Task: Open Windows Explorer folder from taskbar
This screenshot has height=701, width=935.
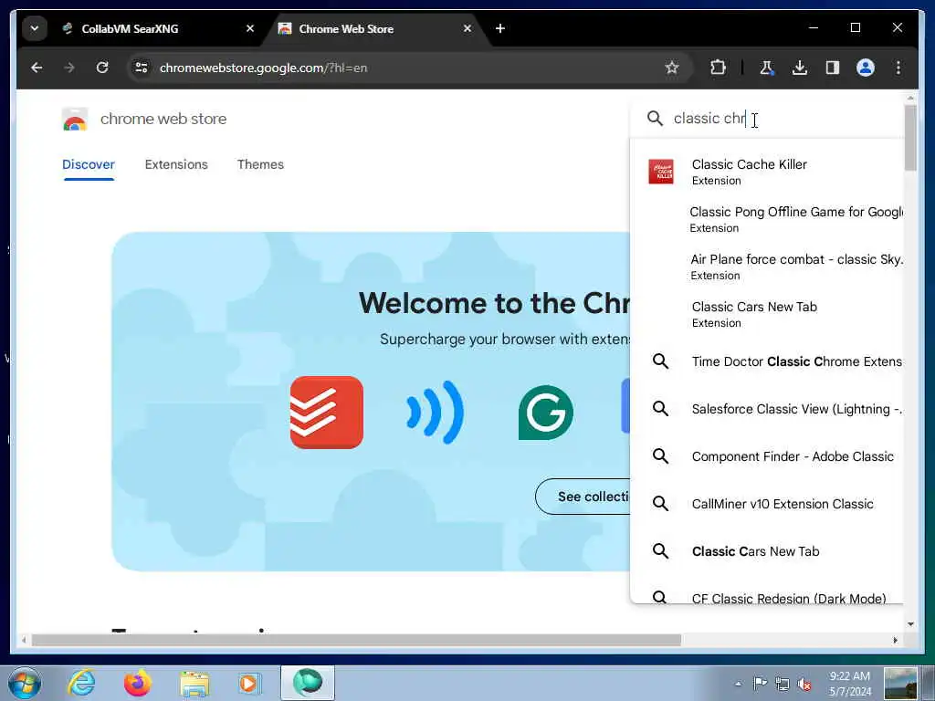Action: [x=195, y=683]
